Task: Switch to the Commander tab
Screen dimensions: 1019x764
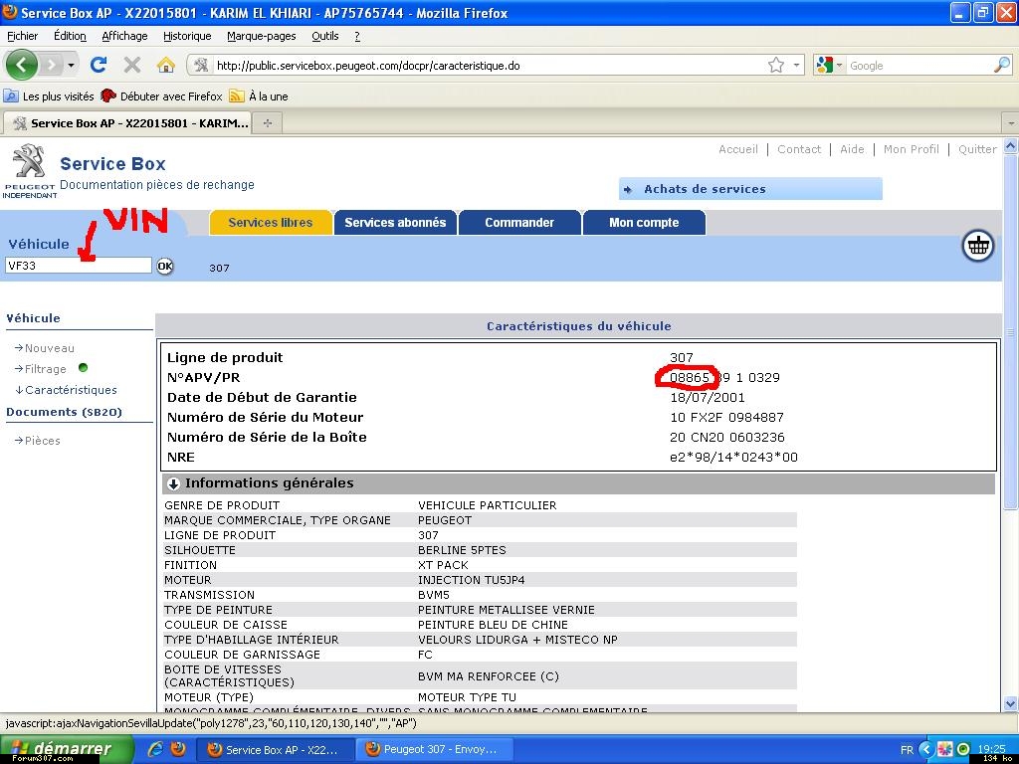Action: tap(519, 222)
